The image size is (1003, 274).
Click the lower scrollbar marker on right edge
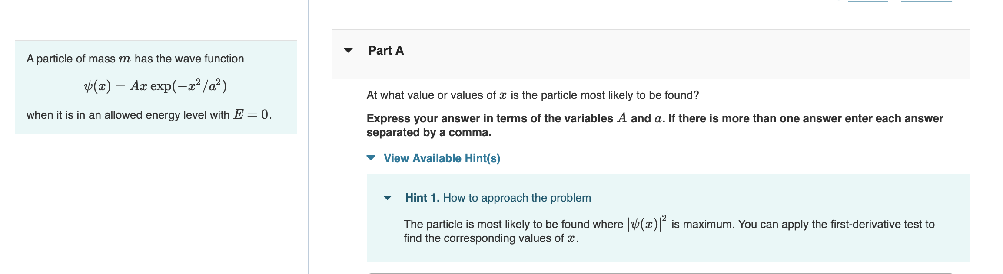click(x=993, y=137)
